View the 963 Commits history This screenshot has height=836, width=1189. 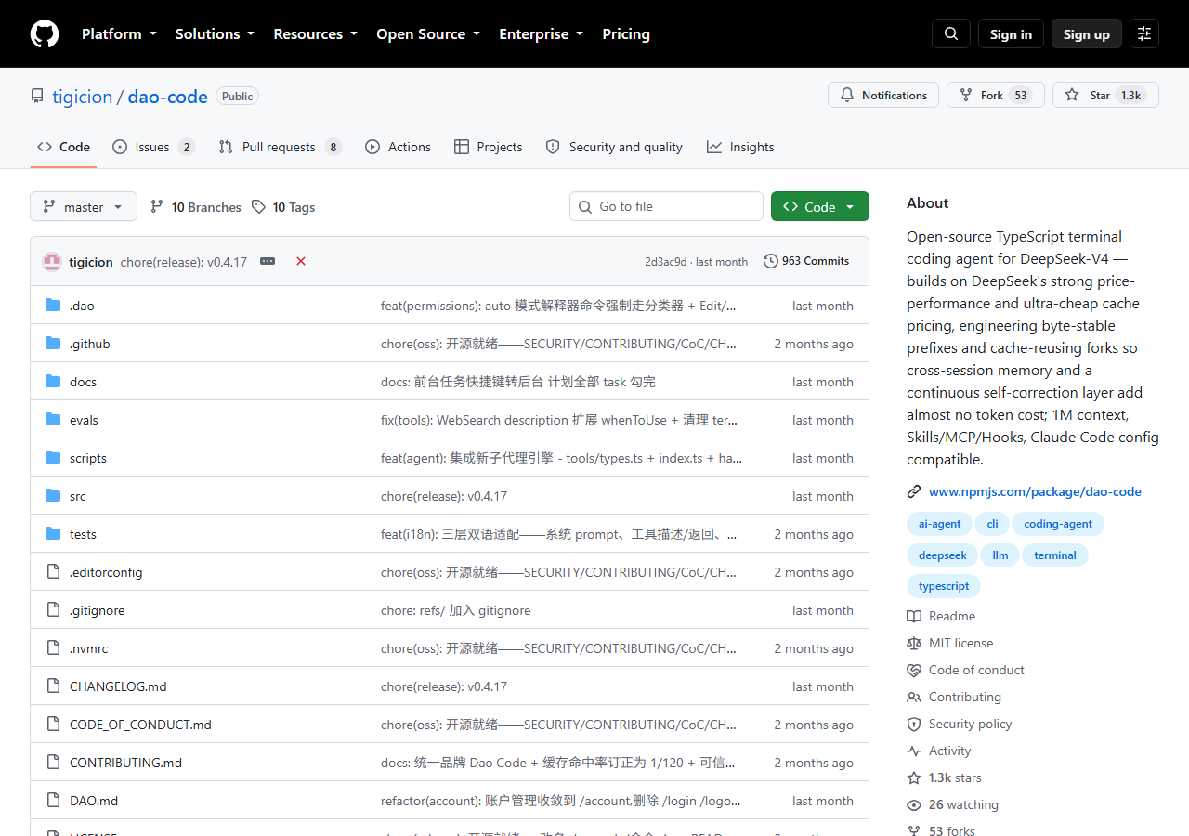[x=806, y=262]
